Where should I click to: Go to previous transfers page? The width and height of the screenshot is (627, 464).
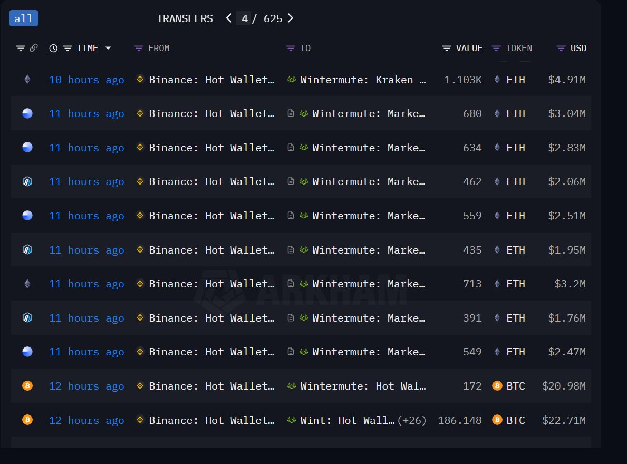[x=229, y=18]
